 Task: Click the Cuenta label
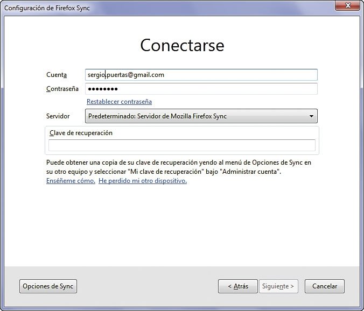click(57, 75)
